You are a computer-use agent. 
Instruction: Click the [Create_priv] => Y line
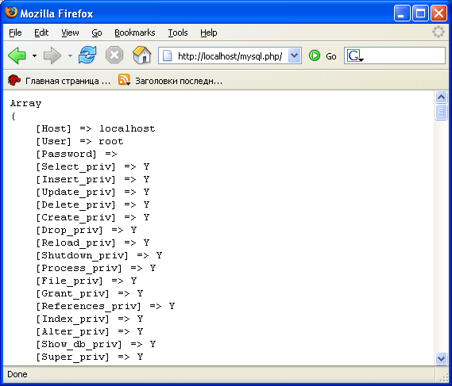tap(92, 217)
